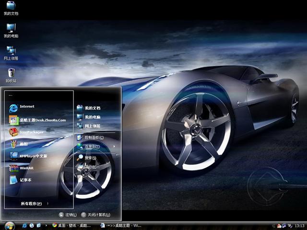Open 我的电脑 desktop icon
Viewport: 307px width, 230px height.
click(x=11, y=30)
